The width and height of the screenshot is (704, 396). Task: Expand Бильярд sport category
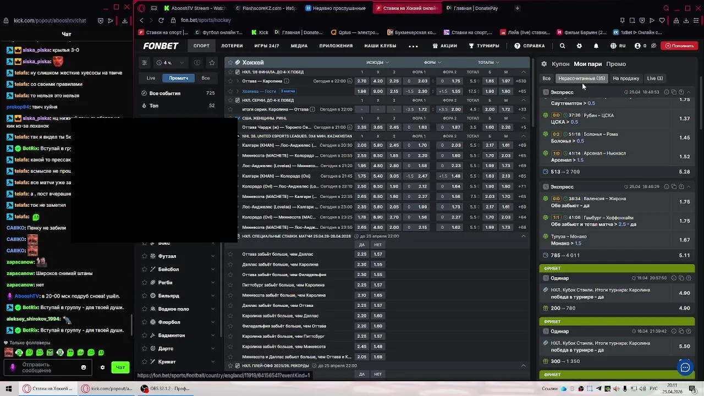tap(213, 296)
